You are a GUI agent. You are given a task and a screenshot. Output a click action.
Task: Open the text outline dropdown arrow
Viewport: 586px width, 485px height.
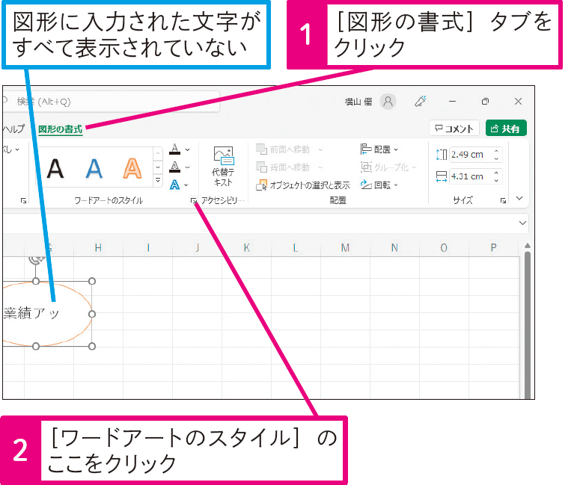click(188, 167)
